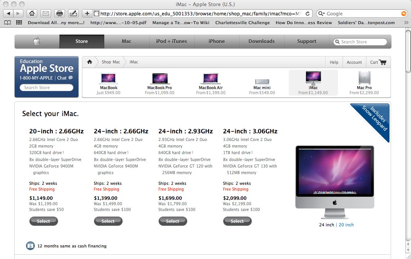The height and width of the screenshot is (259, 411).
Task: Open the Store tab
Action: (x=82, y=42)
